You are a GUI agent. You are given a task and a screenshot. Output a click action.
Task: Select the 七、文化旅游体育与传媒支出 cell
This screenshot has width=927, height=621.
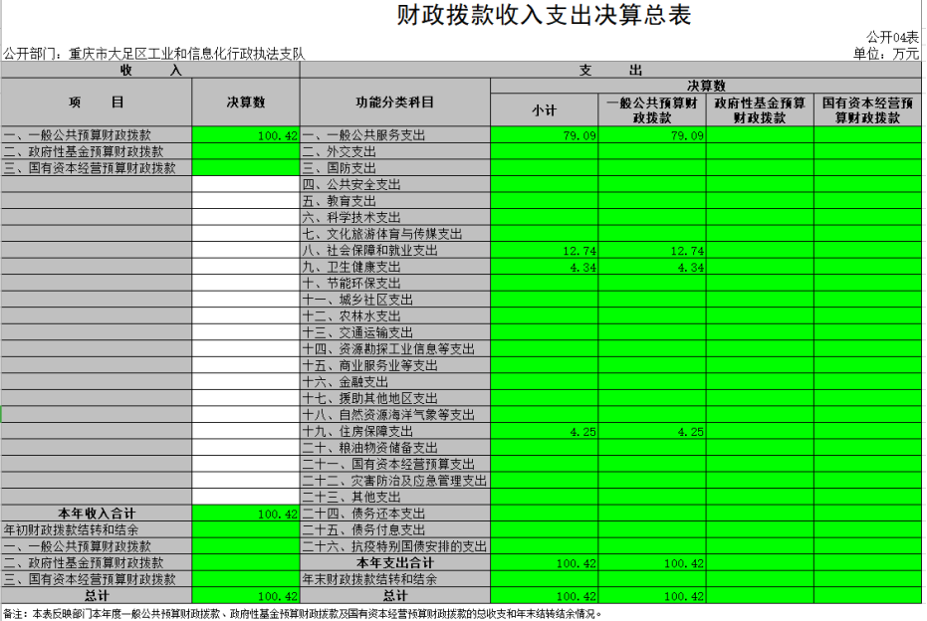pos(395,234)
